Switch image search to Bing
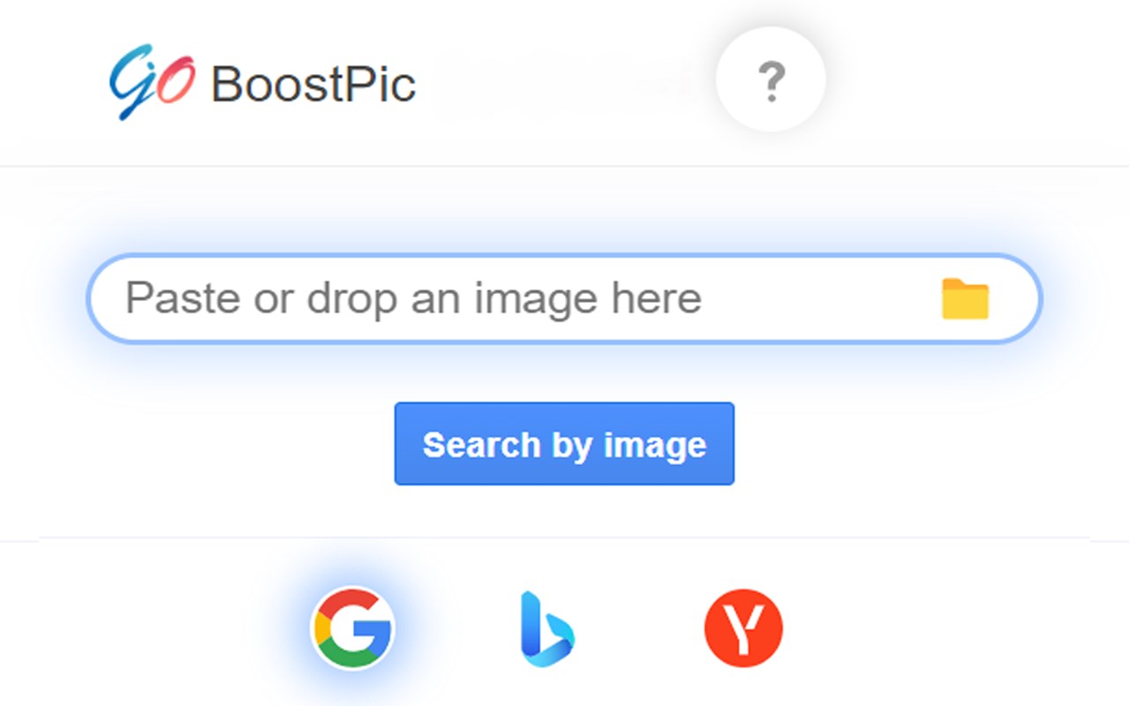 546,628
